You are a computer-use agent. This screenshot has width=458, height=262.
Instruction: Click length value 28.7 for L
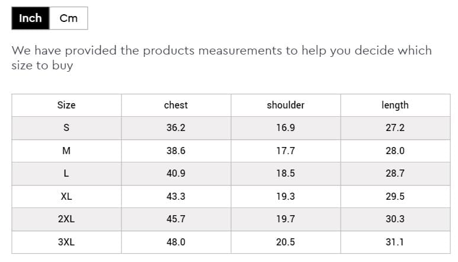pos(395,174)
